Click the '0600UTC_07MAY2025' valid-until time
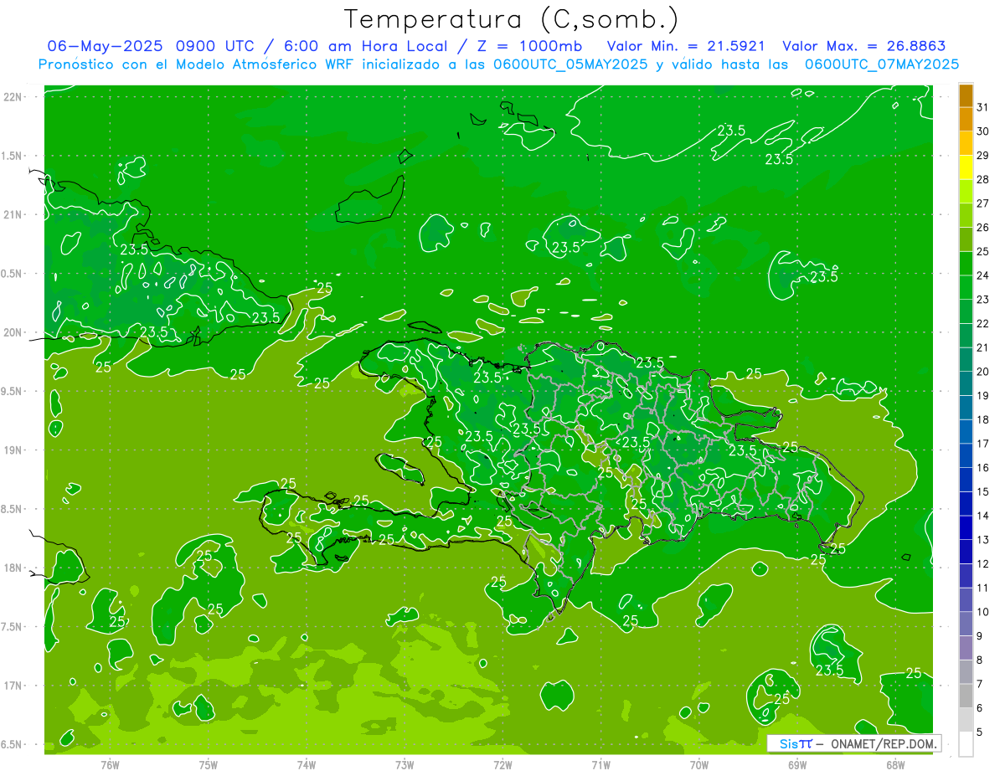Screen dimensions: 1005x776 coord(882,64)
